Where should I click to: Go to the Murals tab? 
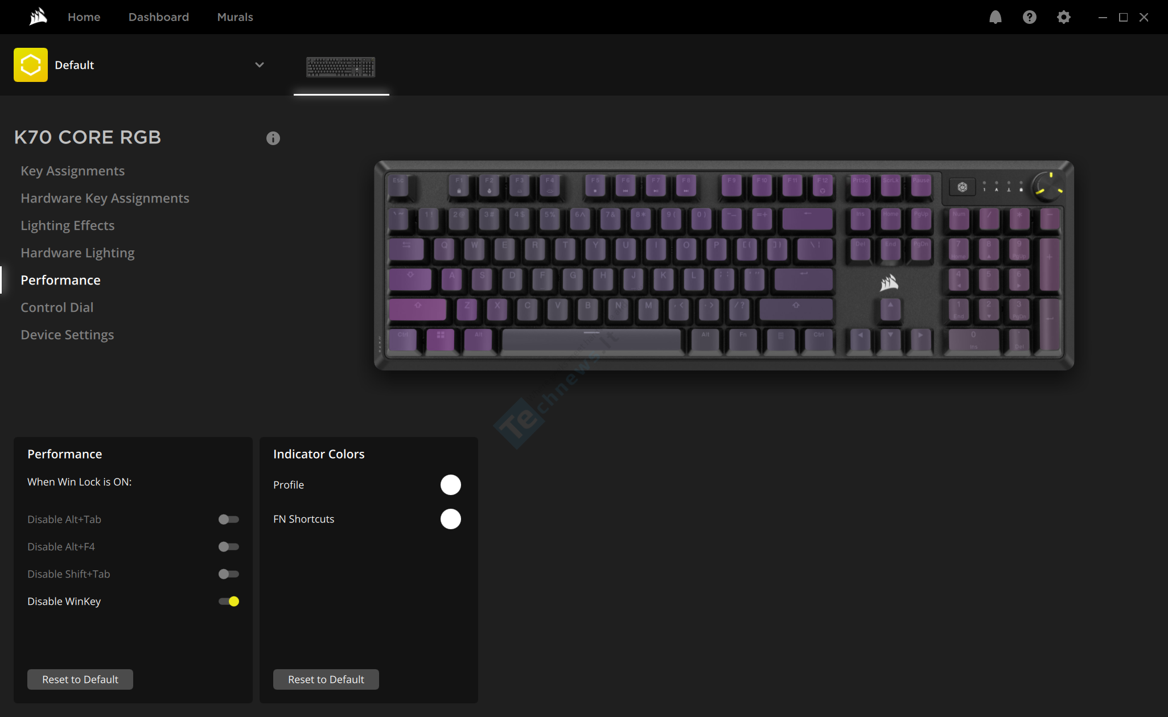[235, 17]
